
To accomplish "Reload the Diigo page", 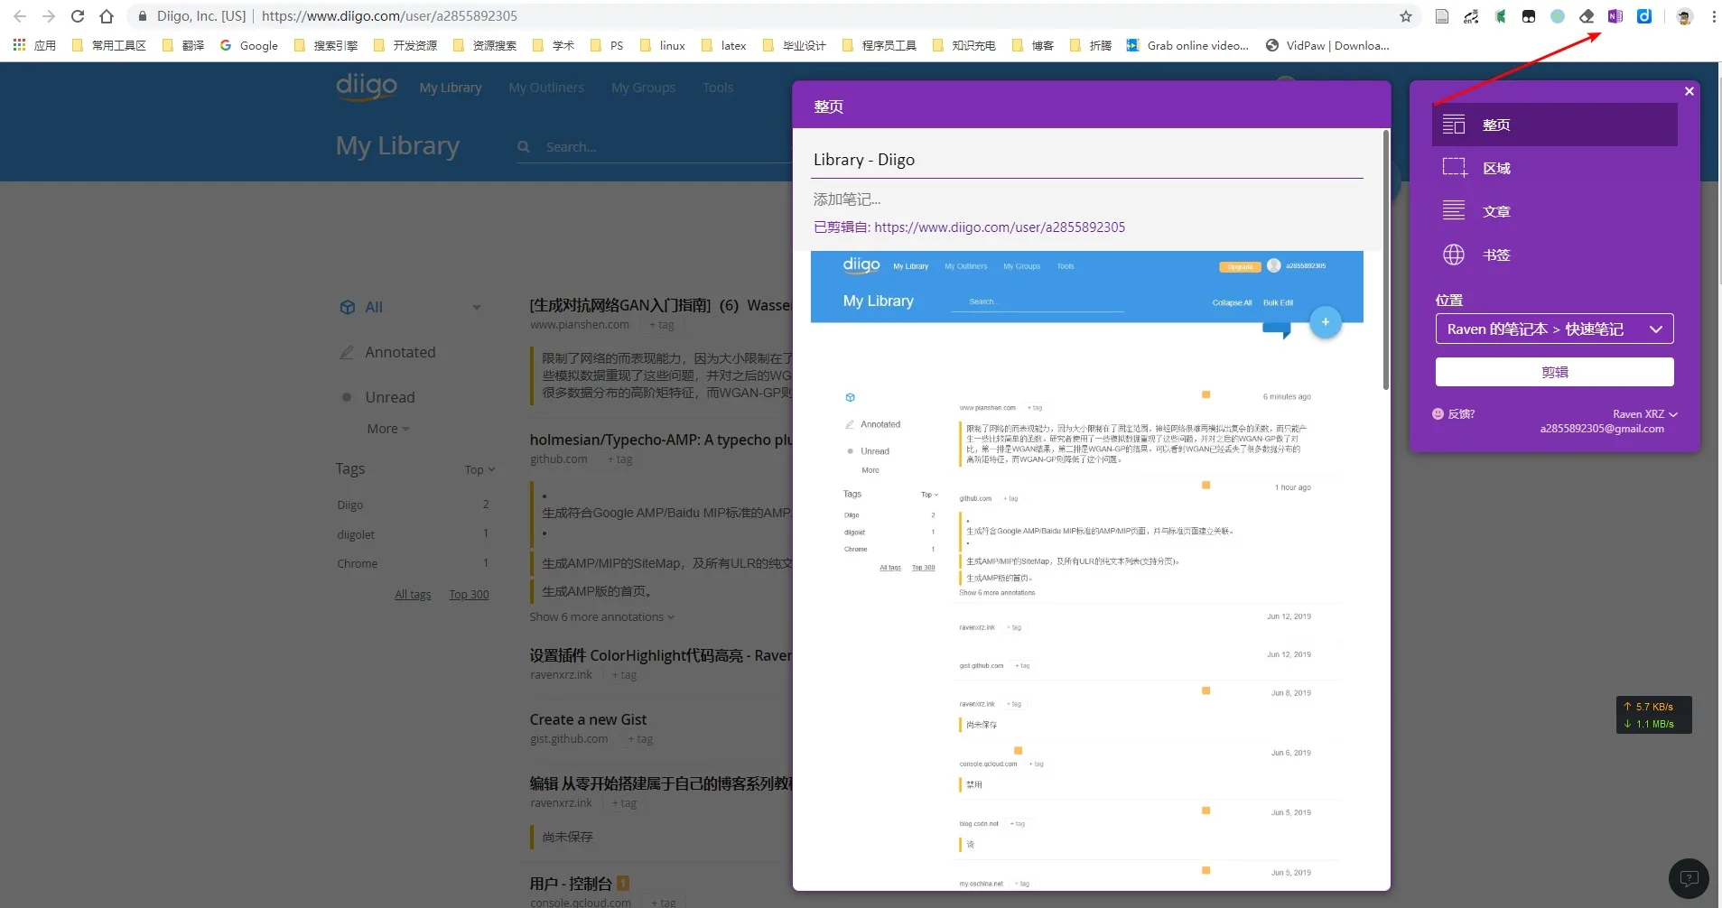I will coord(78,16).
